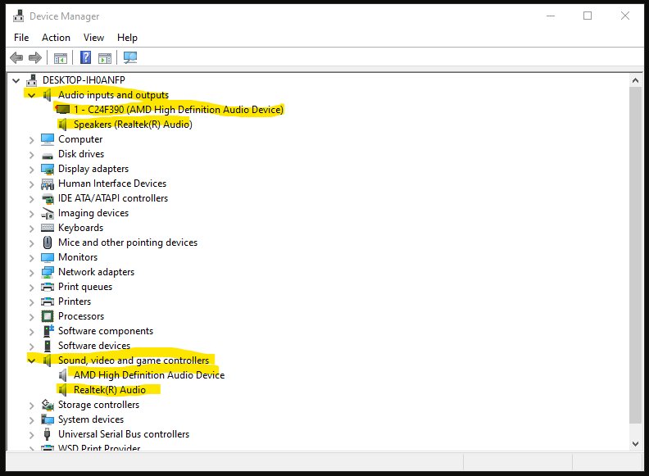649x476 pixels.
Task: Select the Mice and other pointing devices label
Action: click(x=128, y=243)
